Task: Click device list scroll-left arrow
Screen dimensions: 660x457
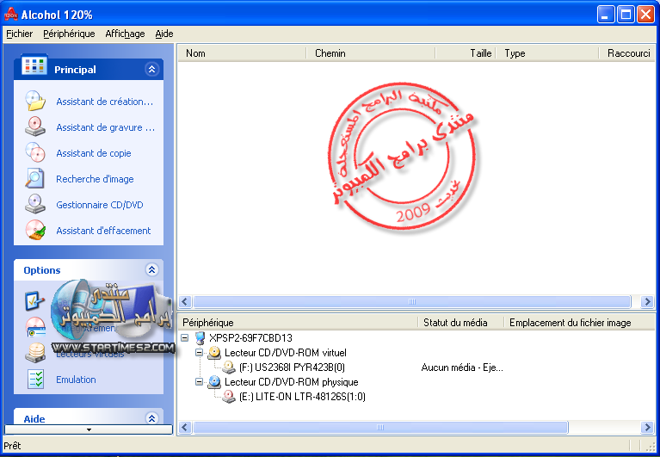Action: 185,428
